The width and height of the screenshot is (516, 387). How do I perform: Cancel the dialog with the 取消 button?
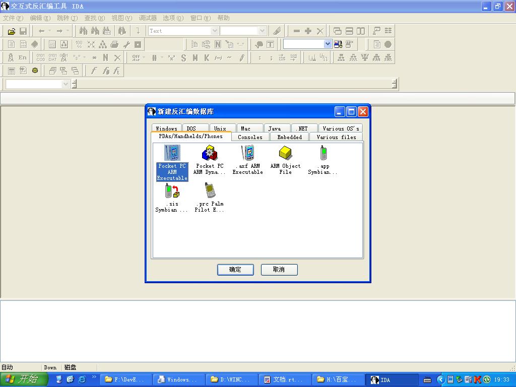279,270
